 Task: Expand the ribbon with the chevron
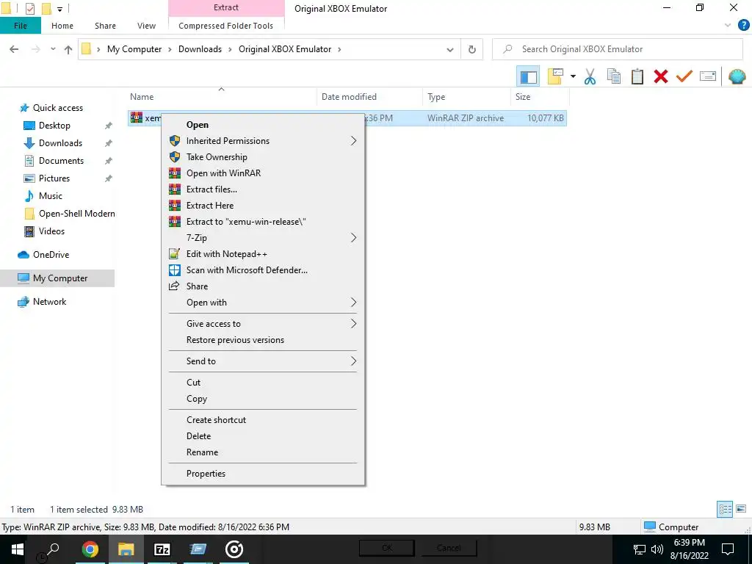click(728, 26)
